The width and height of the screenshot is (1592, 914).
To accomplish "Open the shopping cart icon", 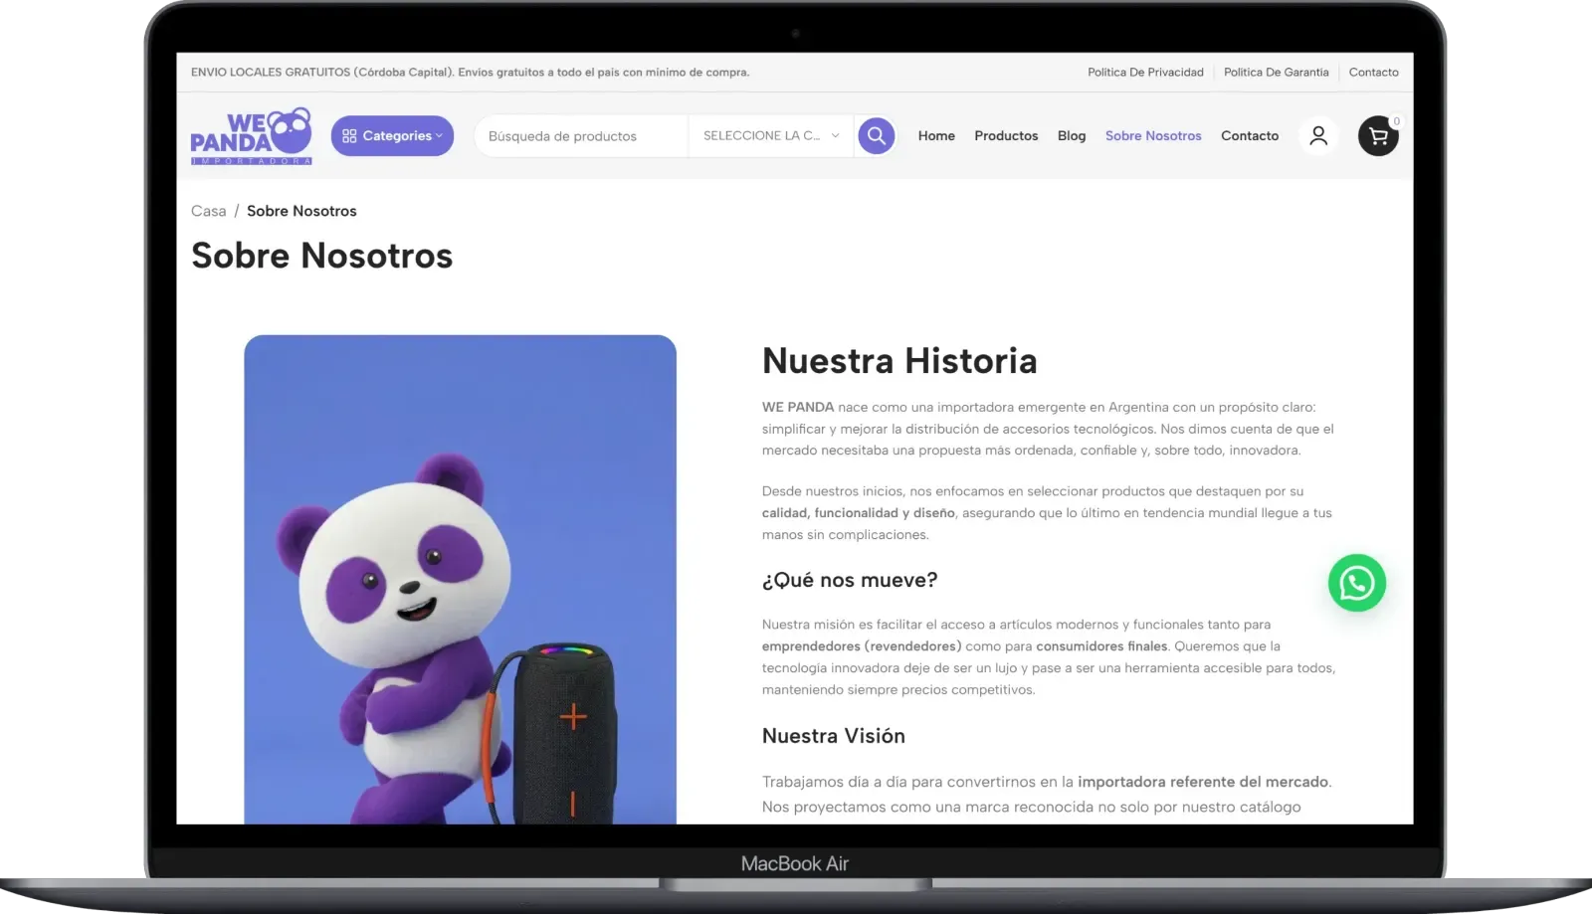I will click(1378, 136).
